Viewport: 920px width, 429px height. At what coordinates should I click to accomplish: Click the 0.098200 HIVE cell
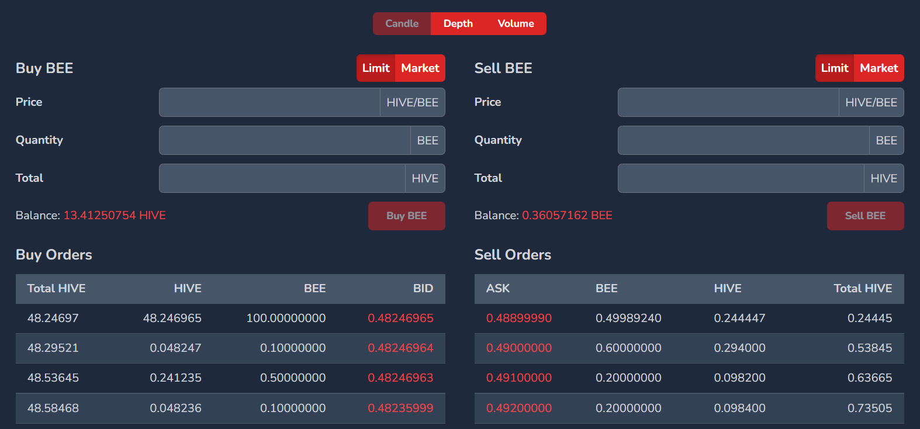[739, 378]
